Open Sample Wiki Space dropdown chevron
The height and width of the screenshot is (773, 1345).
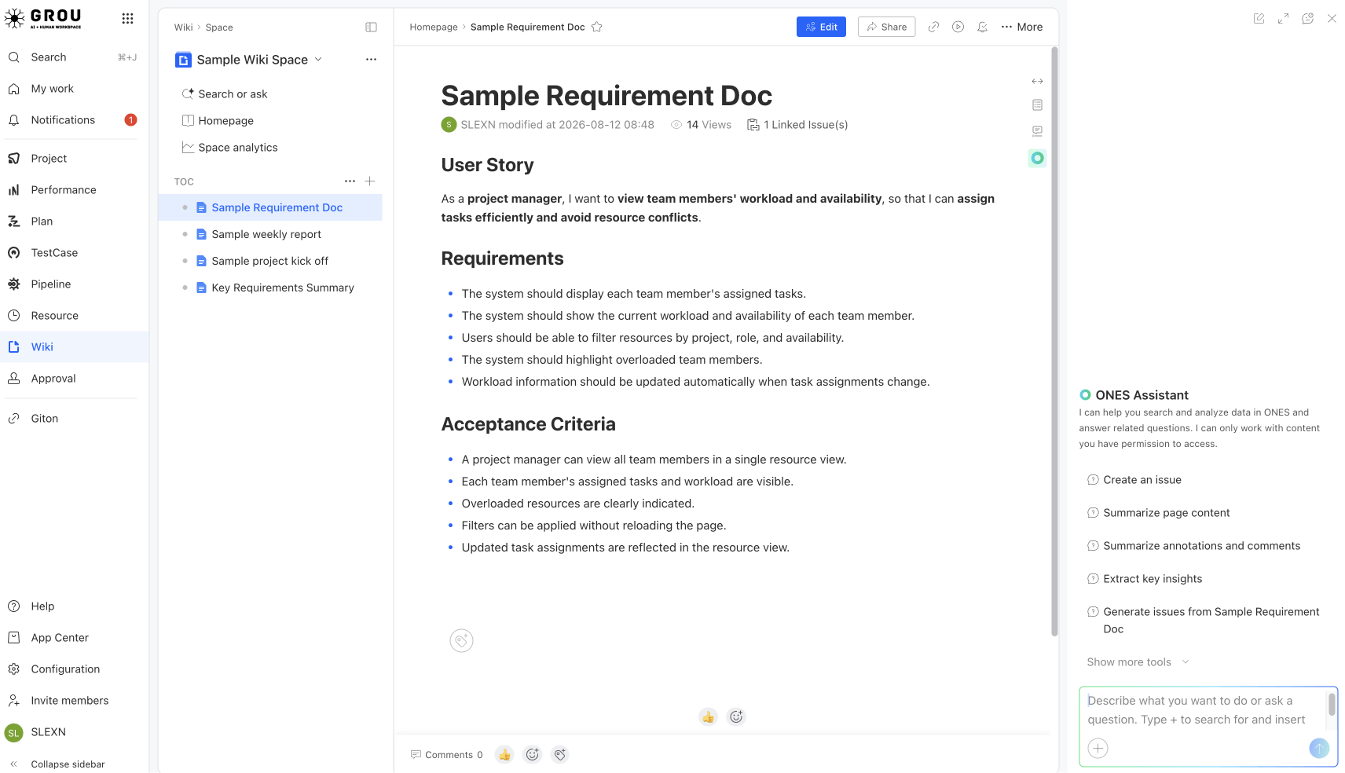318,60
